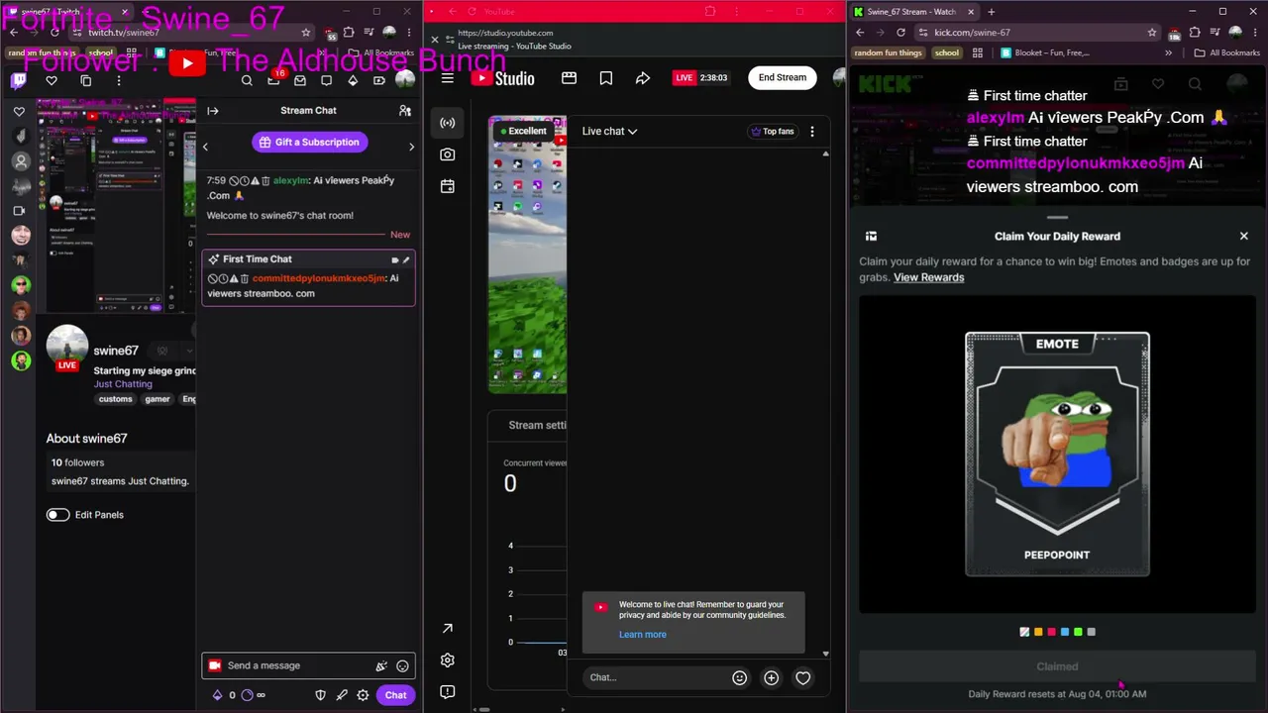Click swine67 live avatar on Twitch
The width and height of the screenshot is (1268, 713).
[67, 348]
